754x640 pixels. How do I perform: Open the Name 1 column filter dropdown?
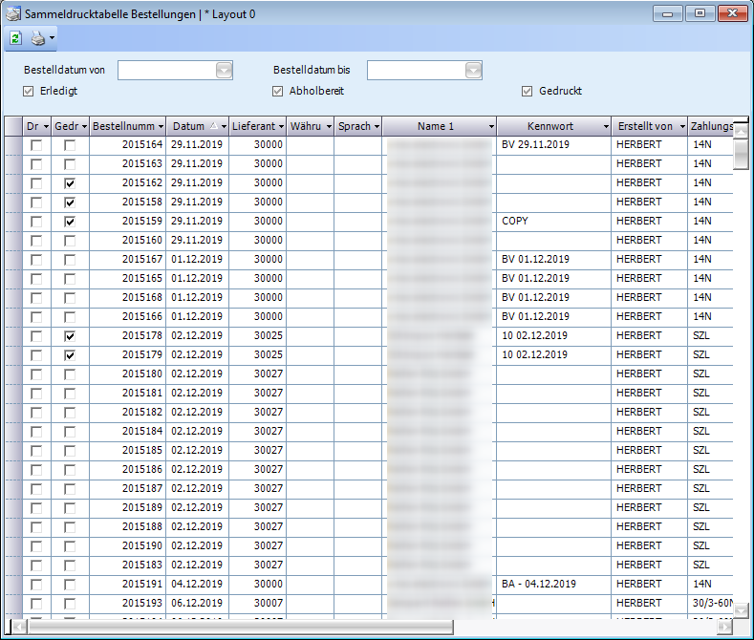[x=490, y=126]
